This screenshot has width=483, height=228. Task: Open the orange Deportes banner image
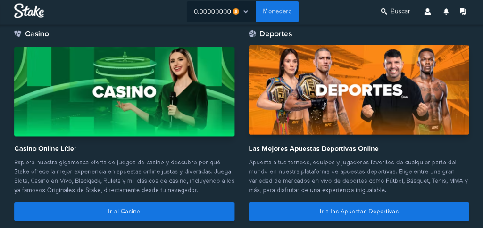tap(359, 90)
